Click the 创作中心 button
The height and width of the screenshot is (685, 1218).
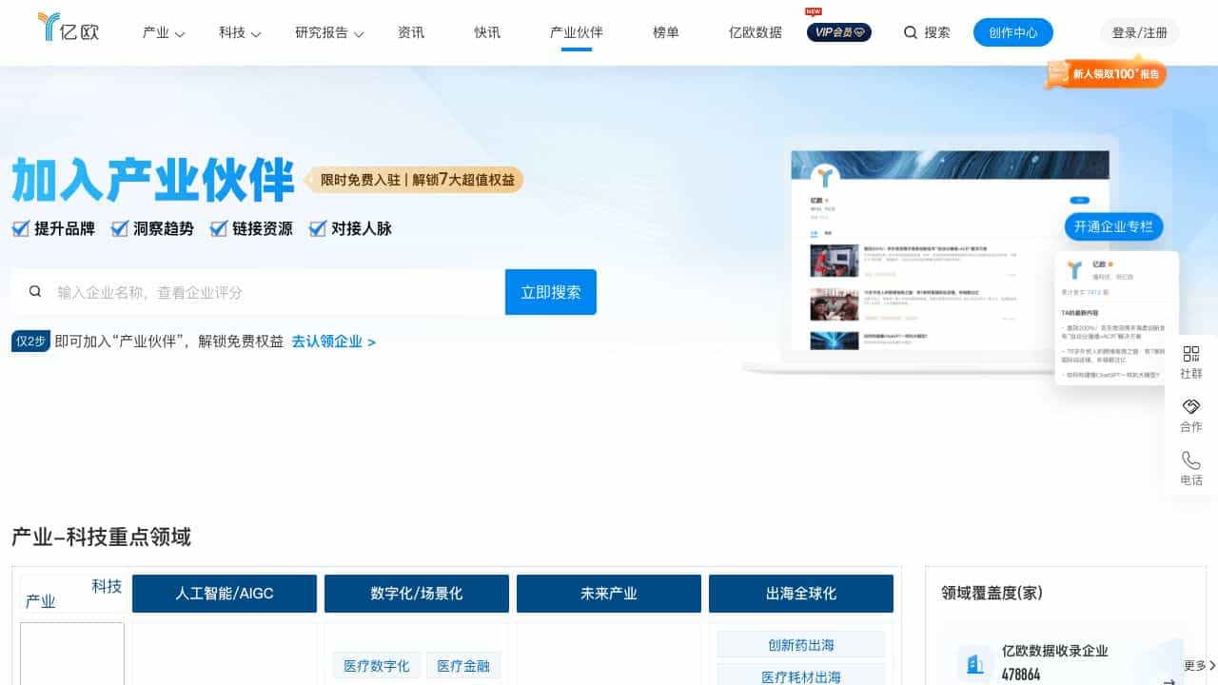pyautogui.click(x=1013, y=32)
